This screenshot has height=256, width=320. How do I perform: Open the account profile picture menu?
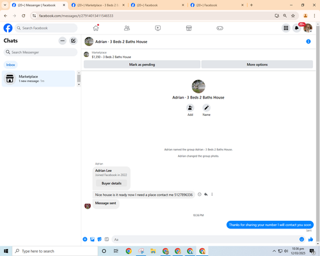(x=308, y=28)
